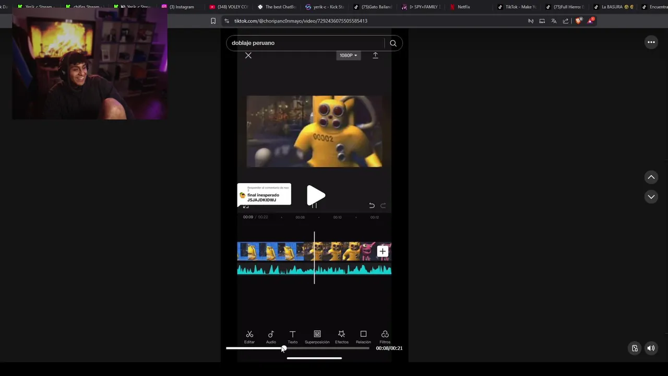Switch to the Gato Bailando TikTok tab
Viewport: 668px width, 376px height.
click(373, 7)
